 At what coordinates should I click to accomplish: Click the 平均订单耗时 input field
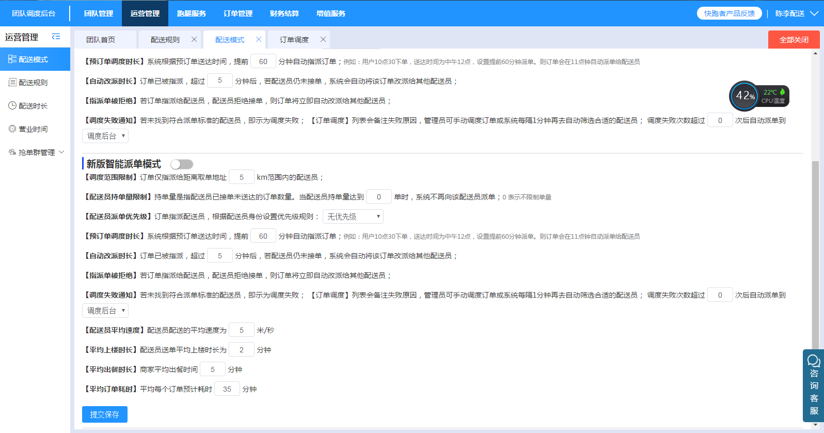click(x=227, y=389)
